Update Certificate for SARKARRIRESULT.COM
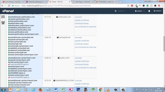Image resolution: width=165 pixels, height=92 pixels. (82, 84)
